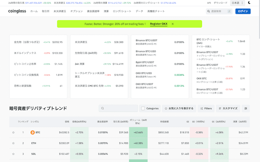Click the API link
The width and height of the screenshot is (260, 162).
coord(209,3)
